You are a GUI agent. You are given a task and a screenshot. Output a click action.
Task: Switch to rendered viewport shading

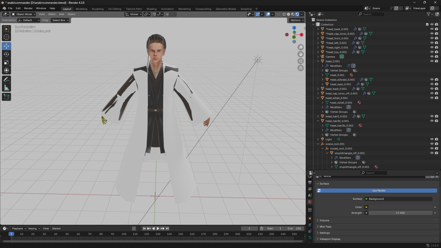[297, 14]
